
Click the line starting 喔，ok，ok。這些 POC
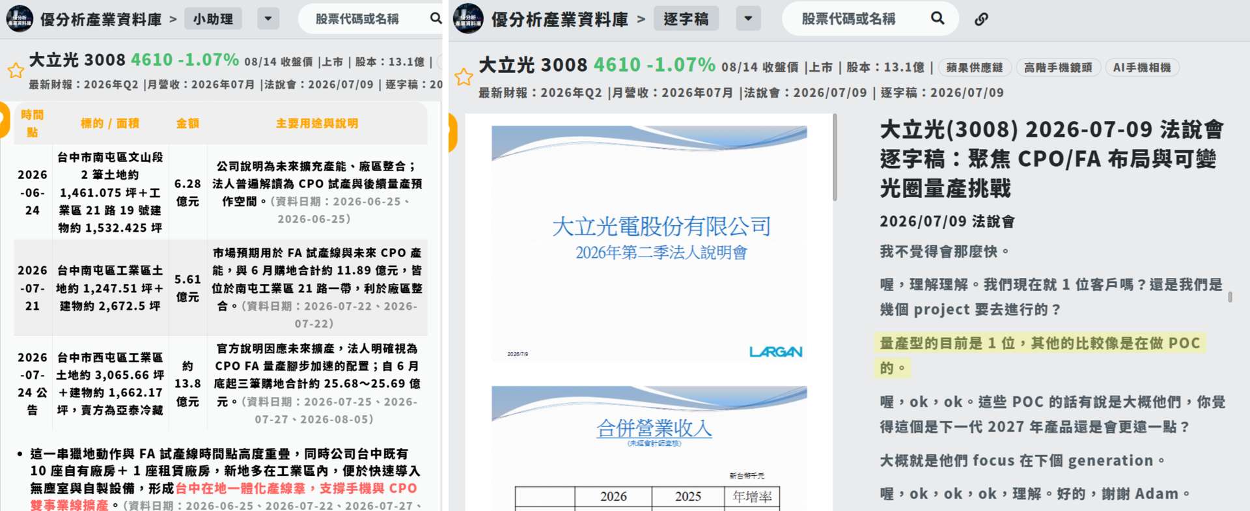(1053, 414)
